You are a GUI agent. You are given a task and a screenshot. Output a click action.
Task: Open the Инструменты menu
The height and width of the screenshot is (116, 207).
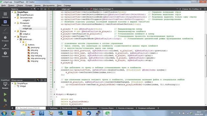pyautogui.click(x=49, y=5)
